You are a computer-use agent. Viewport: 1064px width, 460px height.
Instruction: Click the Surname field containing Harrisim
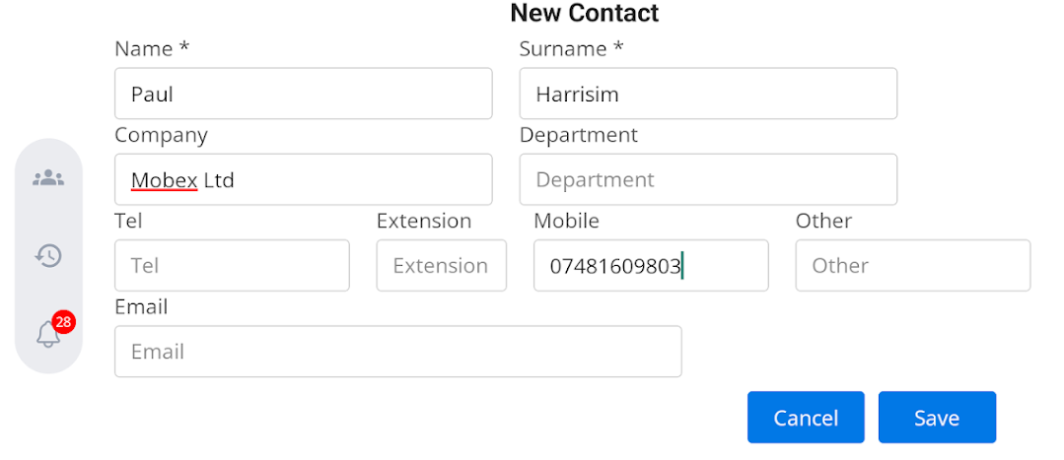[708, 94]
